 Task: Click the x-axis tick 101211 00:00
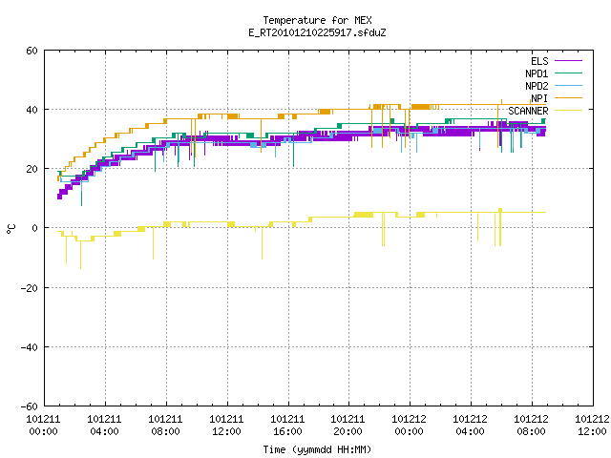(x=43, y=426)
